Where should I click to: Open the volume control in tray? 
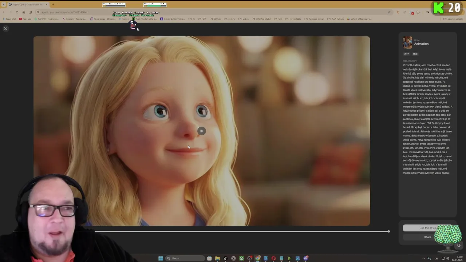coord(448,258)
